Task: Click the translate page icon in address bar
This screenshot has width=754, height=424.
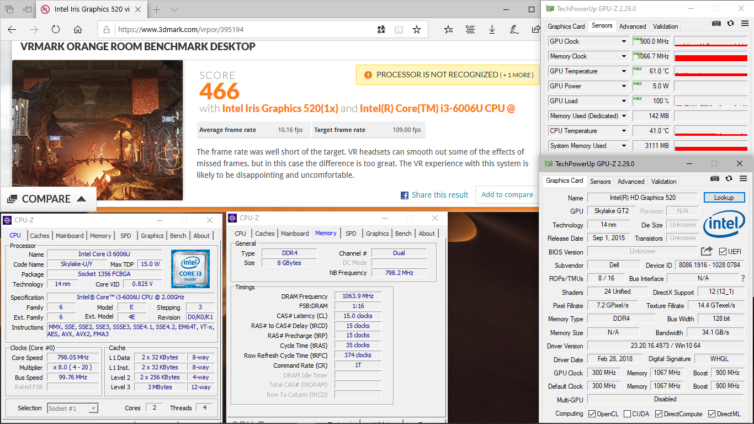Action: point(381,29)
